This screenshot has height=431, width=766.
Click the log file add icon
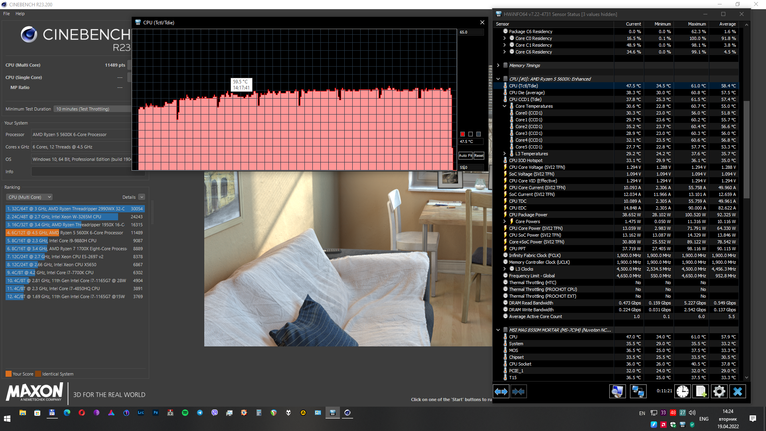click(701, 391)
